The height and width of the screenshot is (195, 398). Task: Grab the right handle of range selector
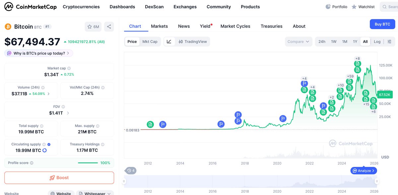pyautogui.click(x=377, y=181)
